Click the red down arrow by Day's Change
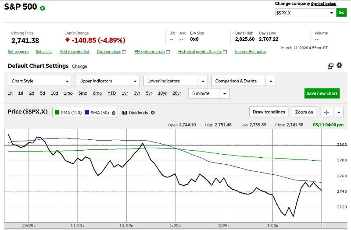 [68, 40]
